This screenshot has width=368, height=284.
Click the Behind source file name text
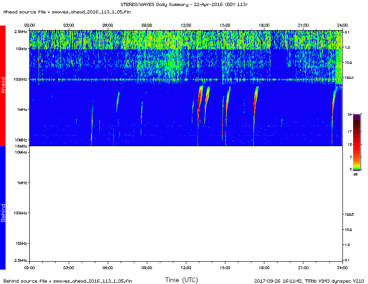(x=67, y=281)
